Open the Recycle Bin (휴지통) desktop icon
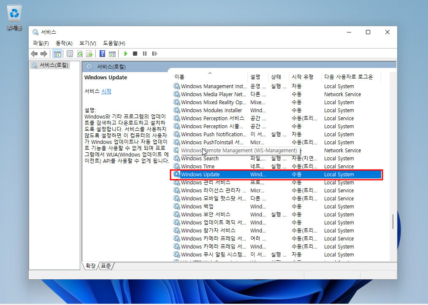 pyautogui.click(x=14, y=17)
